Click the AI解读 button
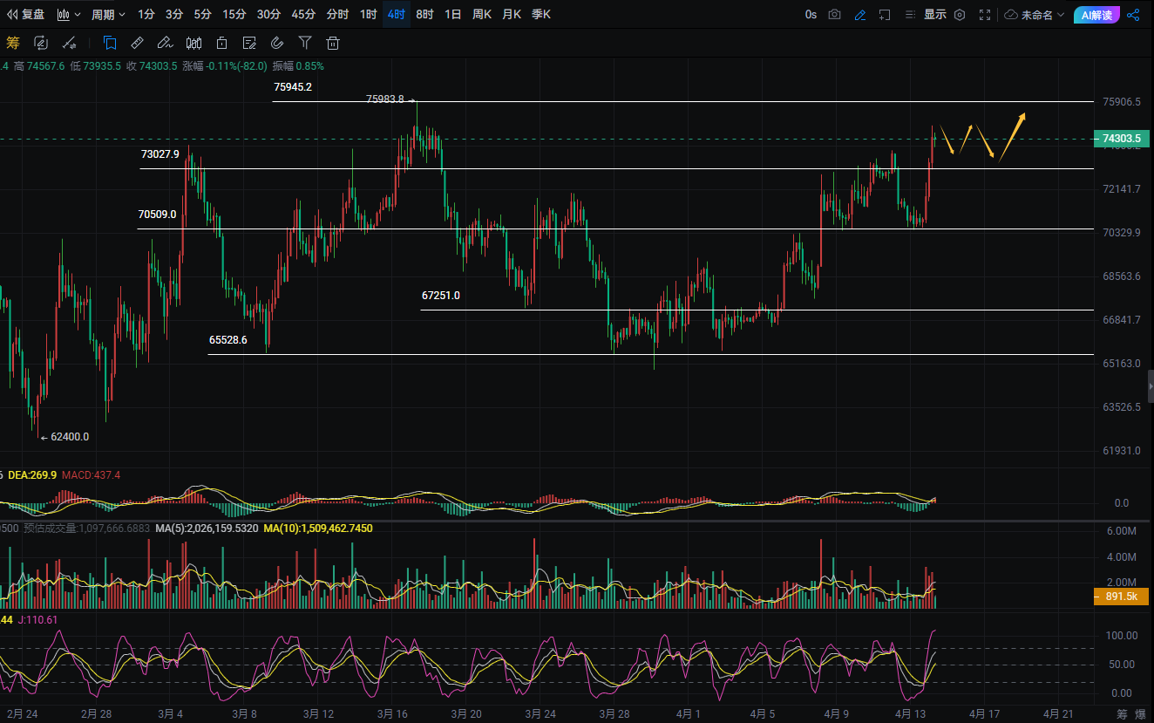Image resolution: width=1154 pixels, height=723 pixels. [x=1096, y=15]
